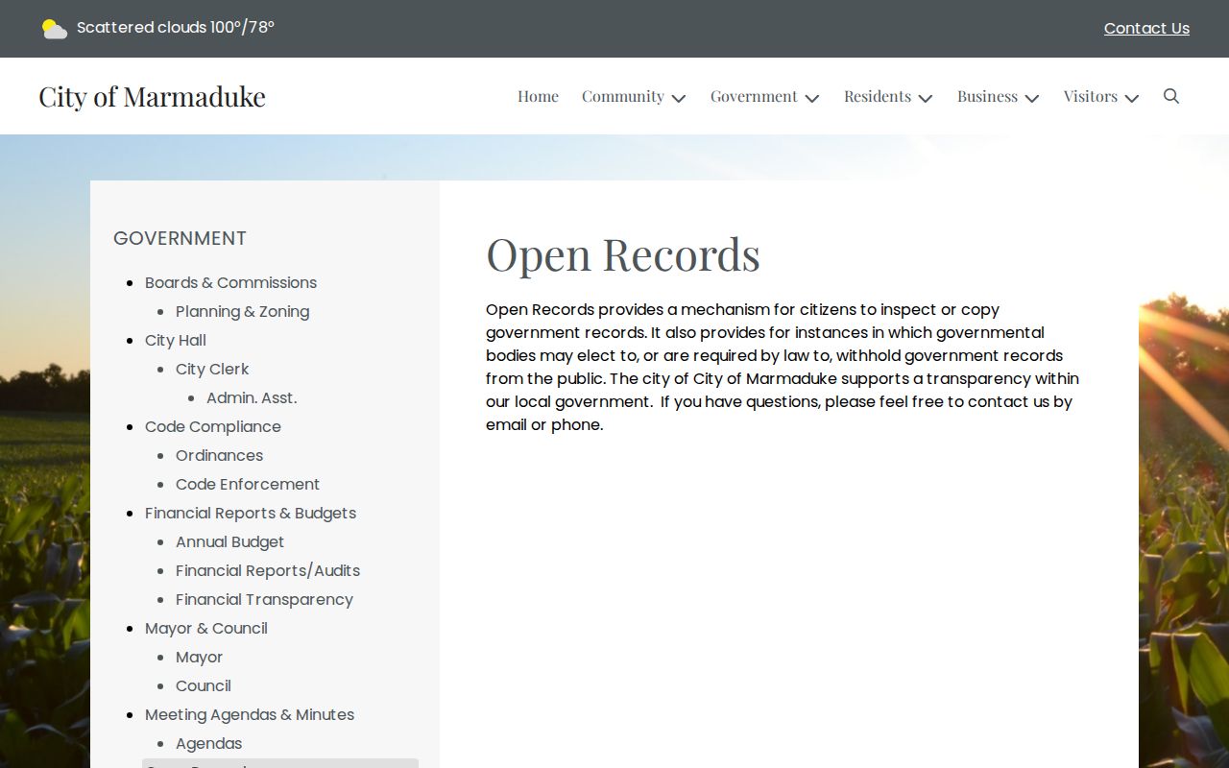Open the Mayor page
This screenshot has height=768, width=1229.
(199, 657)
